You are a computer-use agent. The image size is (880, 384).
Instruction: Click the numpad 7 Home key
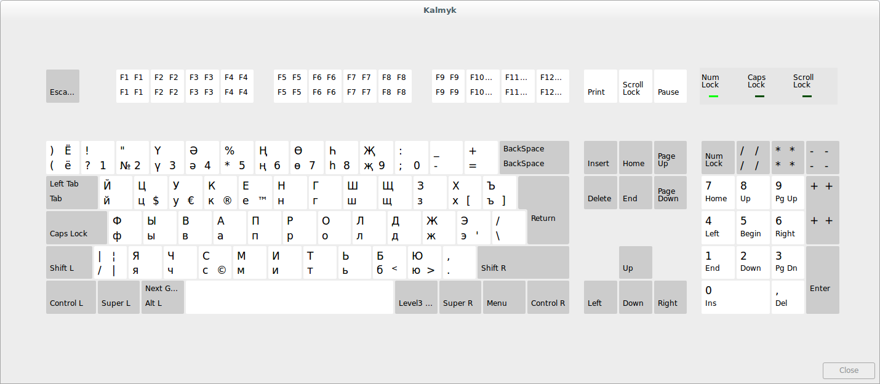[718, 193]
